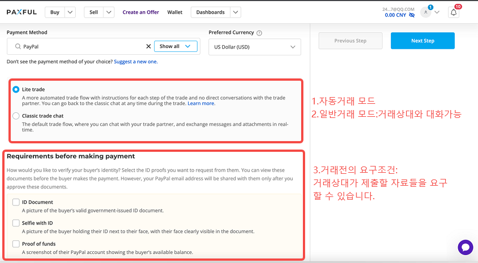Image resolution: width=478 pixels, height=263 pixels.
Task: Check the Selfie with ID requirement
Action: tap(16, 223)
